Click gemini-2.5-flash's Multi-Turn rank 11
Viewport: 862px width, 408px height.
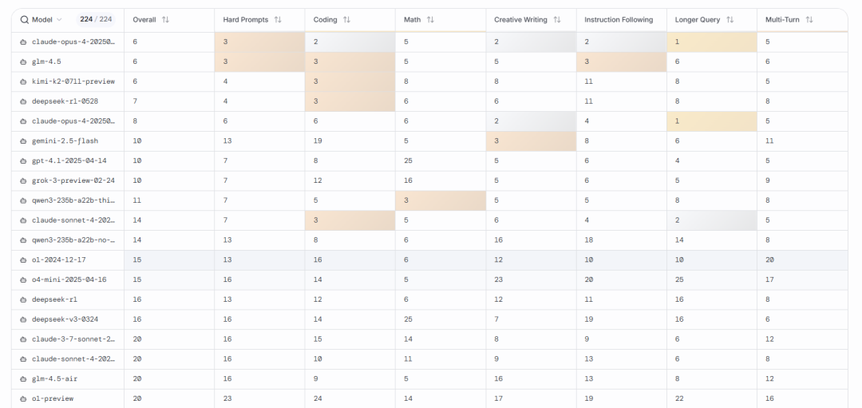coord(769,141)
